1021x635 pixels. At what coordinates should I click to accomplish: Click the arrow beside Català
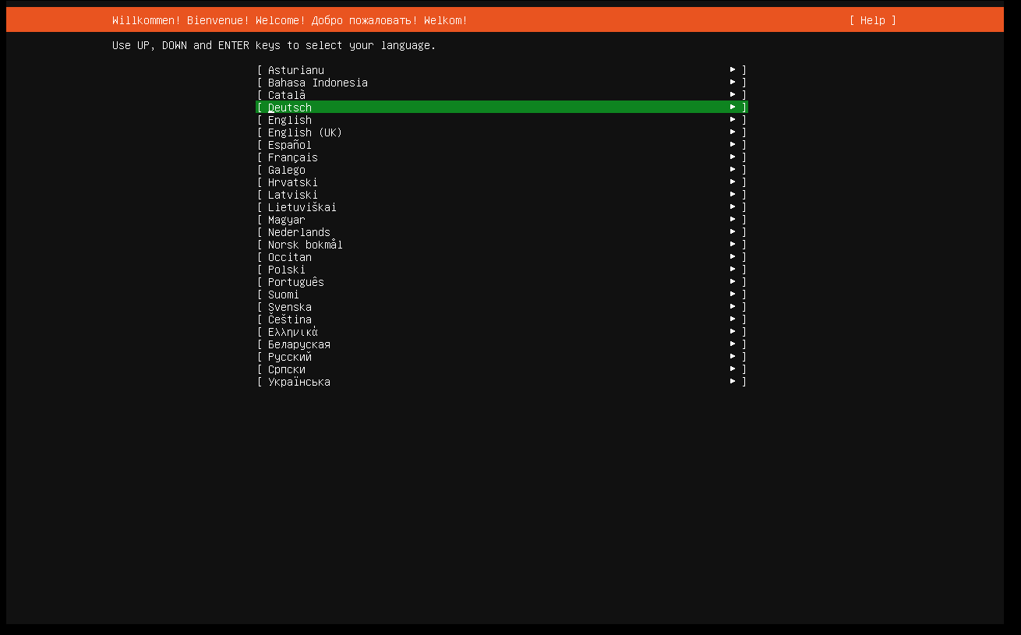[x=733, y=95]
